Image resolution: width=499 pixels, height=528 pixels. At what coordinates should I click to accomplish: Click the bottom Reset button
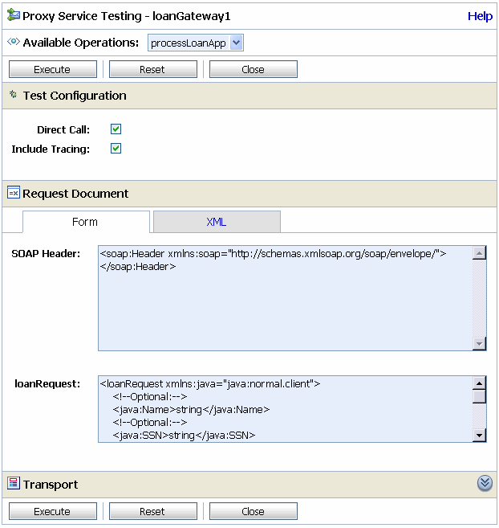pos(153,511)
